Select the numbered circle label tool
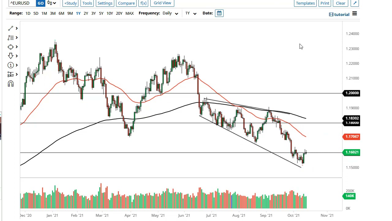The image size is (392, 221). [11, 65]
